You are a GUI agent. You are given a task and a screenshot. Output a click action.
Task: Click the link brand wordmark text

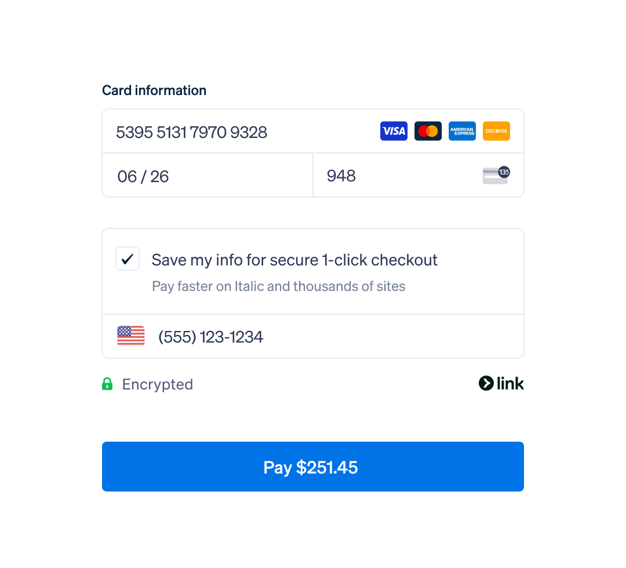pyautogui.click(x=510, y=383)
